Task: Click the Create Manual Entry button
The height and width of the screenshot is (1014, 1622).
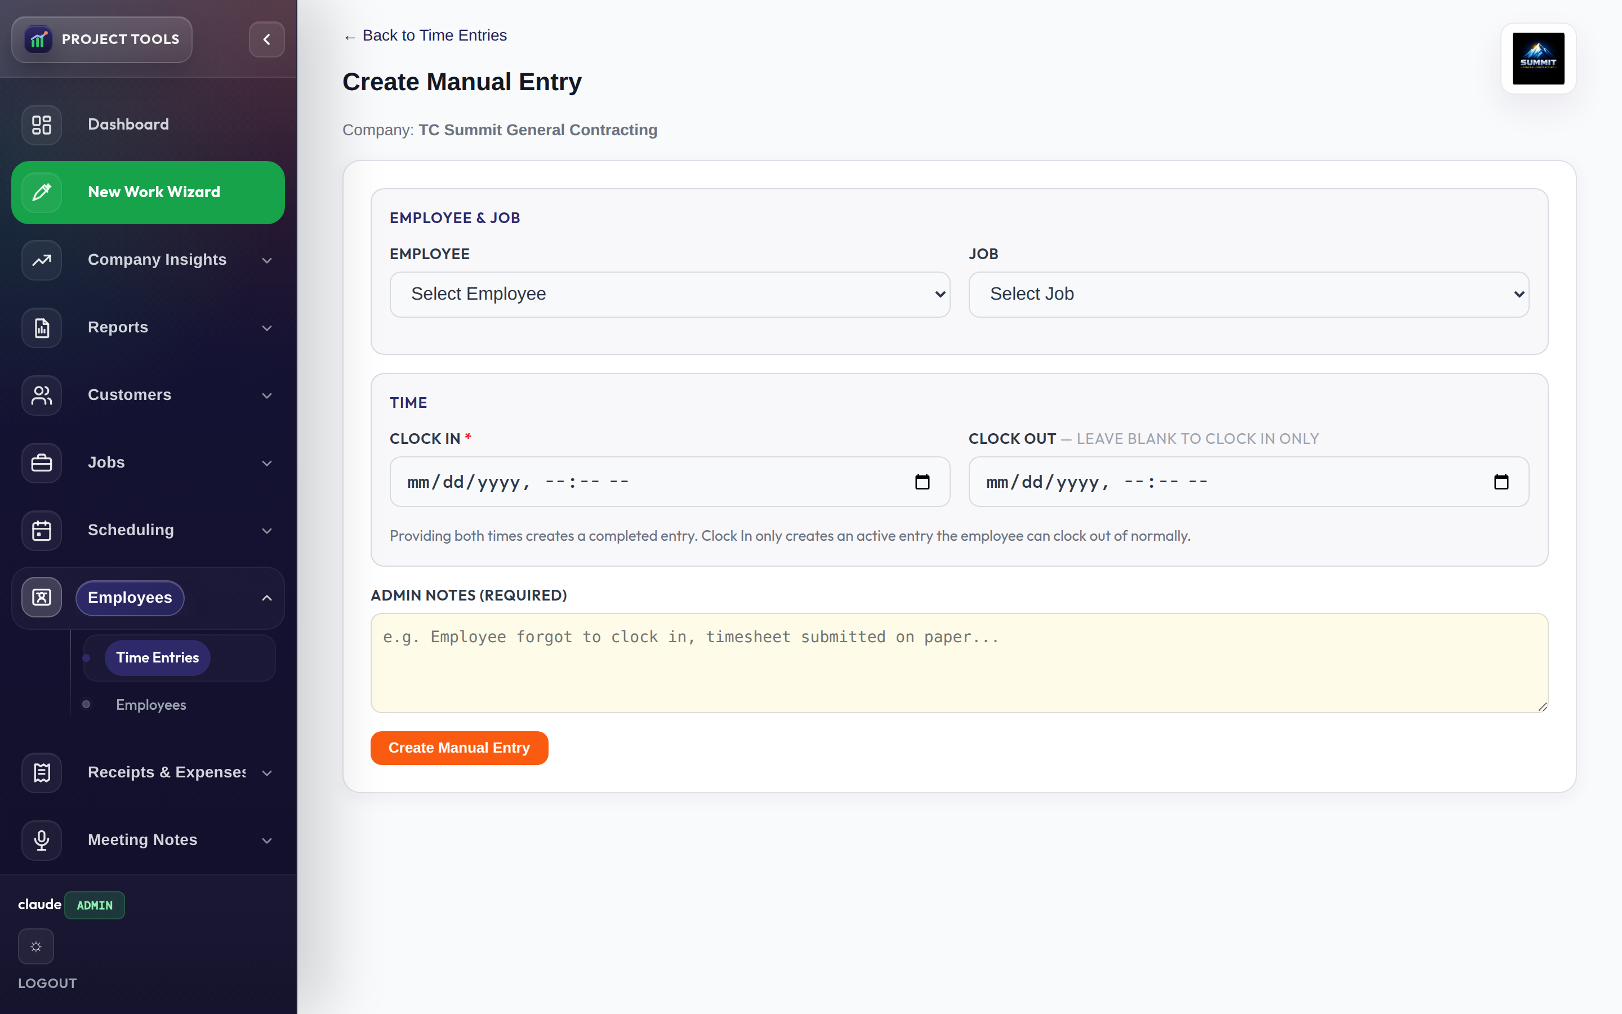Action: coord(459,748)
